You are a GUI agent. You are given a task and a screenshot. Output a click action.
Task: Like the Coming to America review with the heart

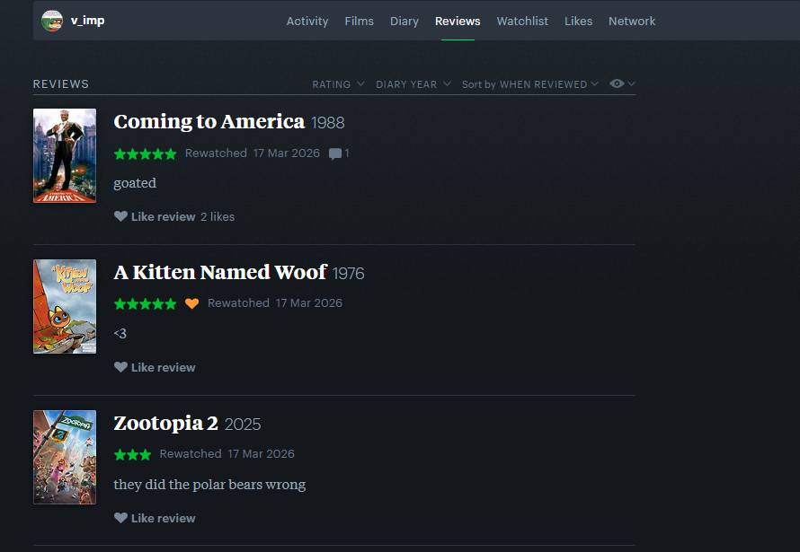121,216
